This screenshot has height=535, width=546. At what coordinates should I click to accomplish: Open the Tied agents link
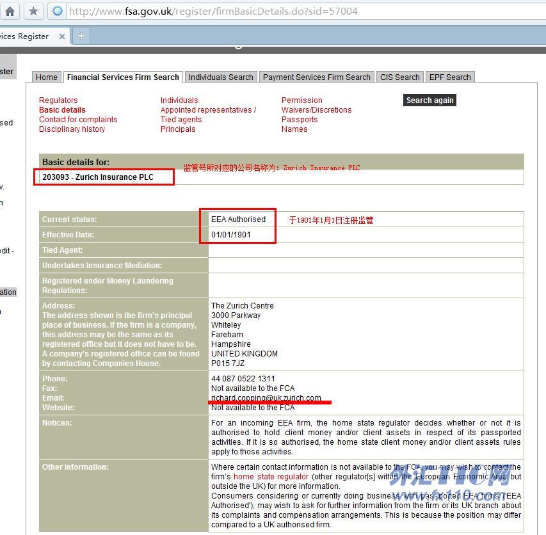[181, 120]
